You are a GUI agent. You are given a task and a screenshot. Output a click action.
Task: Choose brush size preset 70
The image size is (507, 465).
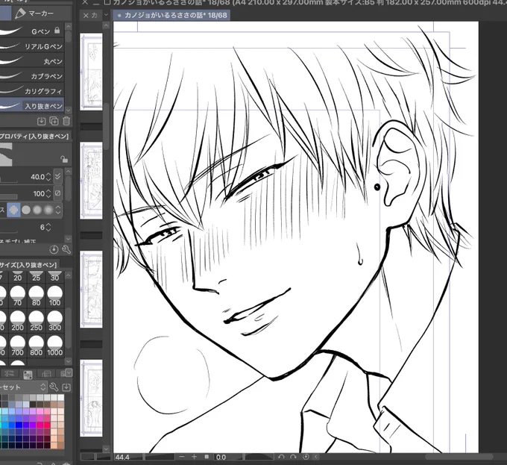[17, 296]
